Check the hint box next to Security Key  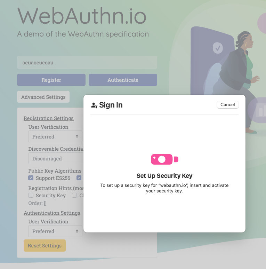74,195
